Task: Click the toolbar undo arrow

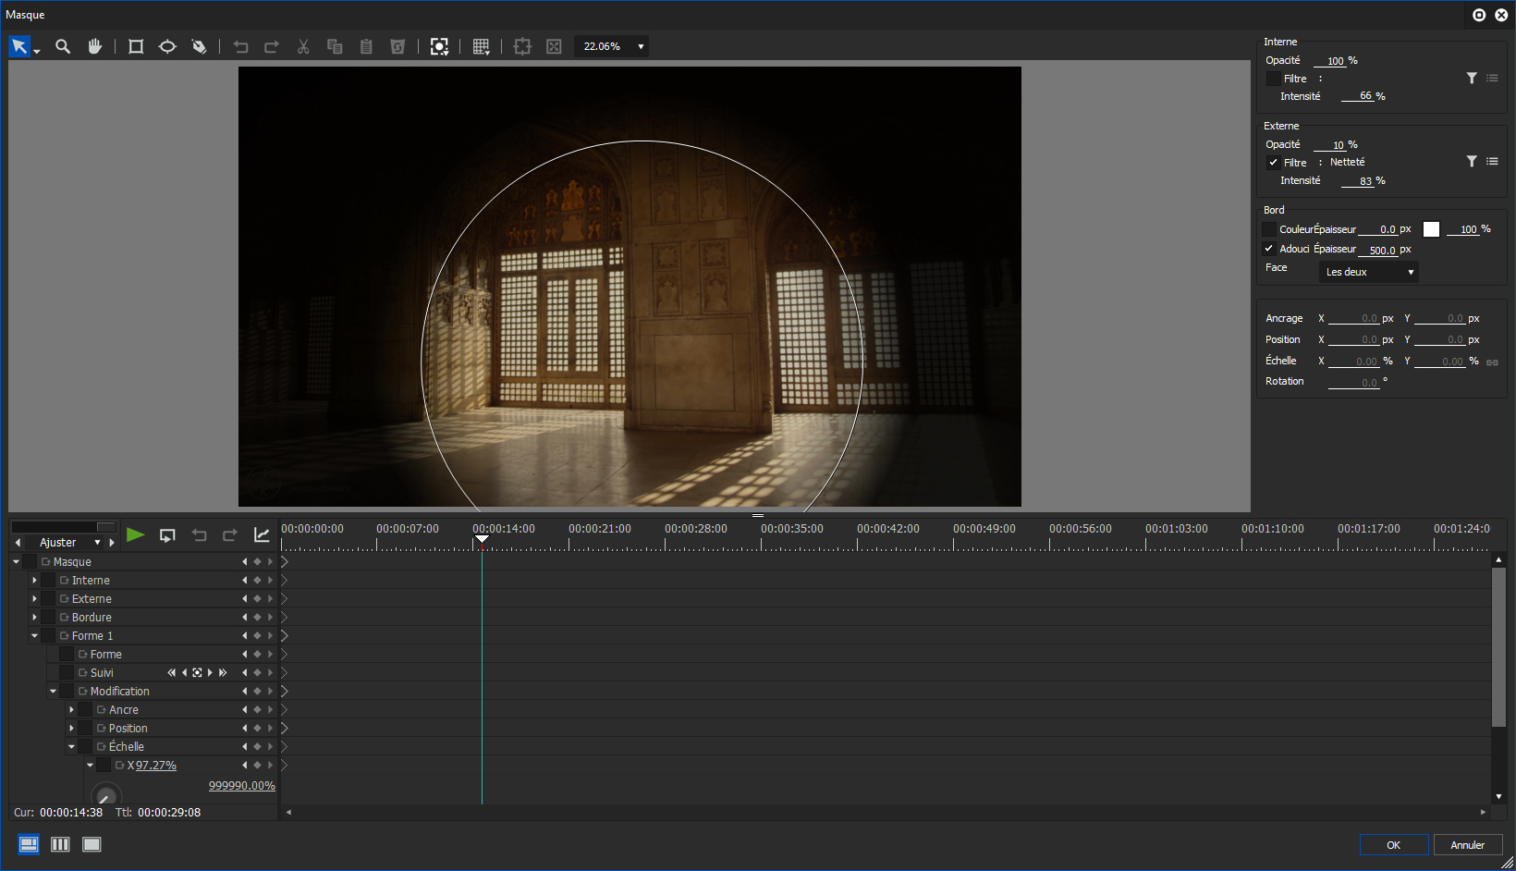Action: 241,46
